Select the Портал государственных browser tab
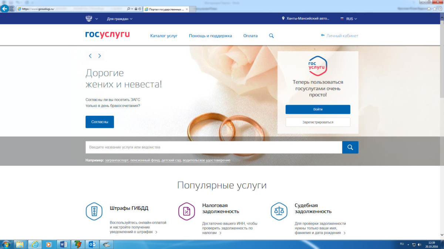Screen dimensions: 444x249 [x=166, y=9]
